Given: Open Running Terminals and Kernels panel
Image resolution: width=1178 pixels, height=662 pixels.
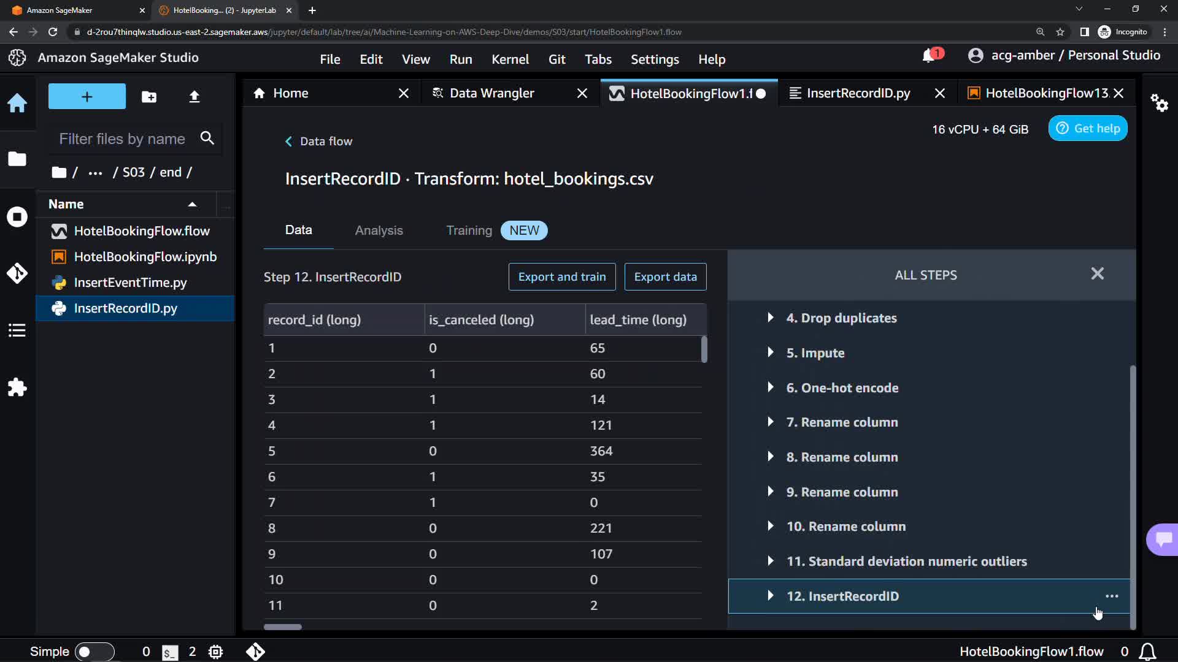Looking at the screenshot, I should pyautogui.click(x=17, y=217).
